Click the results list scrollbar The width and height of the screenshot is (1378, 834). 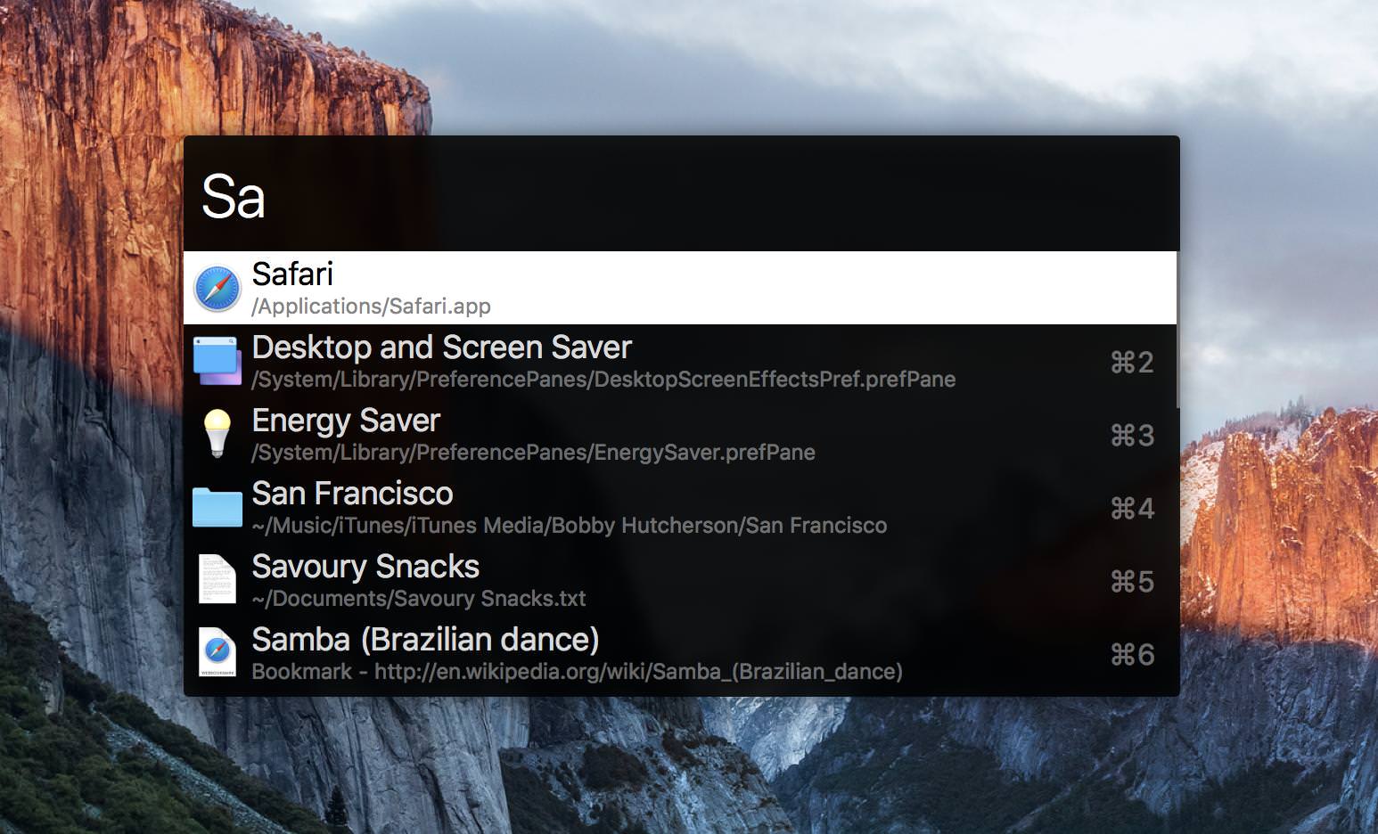pyautogui.click(x=1177, y=330)
